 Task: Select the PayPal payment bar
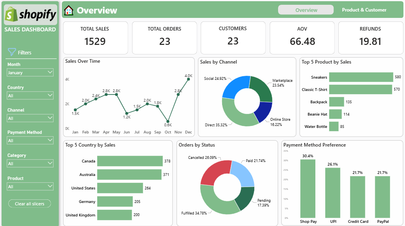(382, 197)
